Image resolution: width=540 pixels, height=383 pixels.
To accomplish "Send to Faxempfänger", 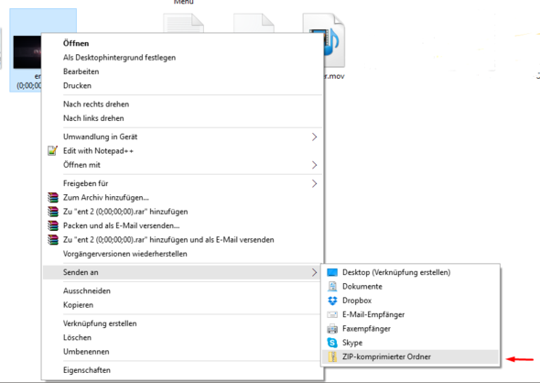I will (x=410, y=329).
